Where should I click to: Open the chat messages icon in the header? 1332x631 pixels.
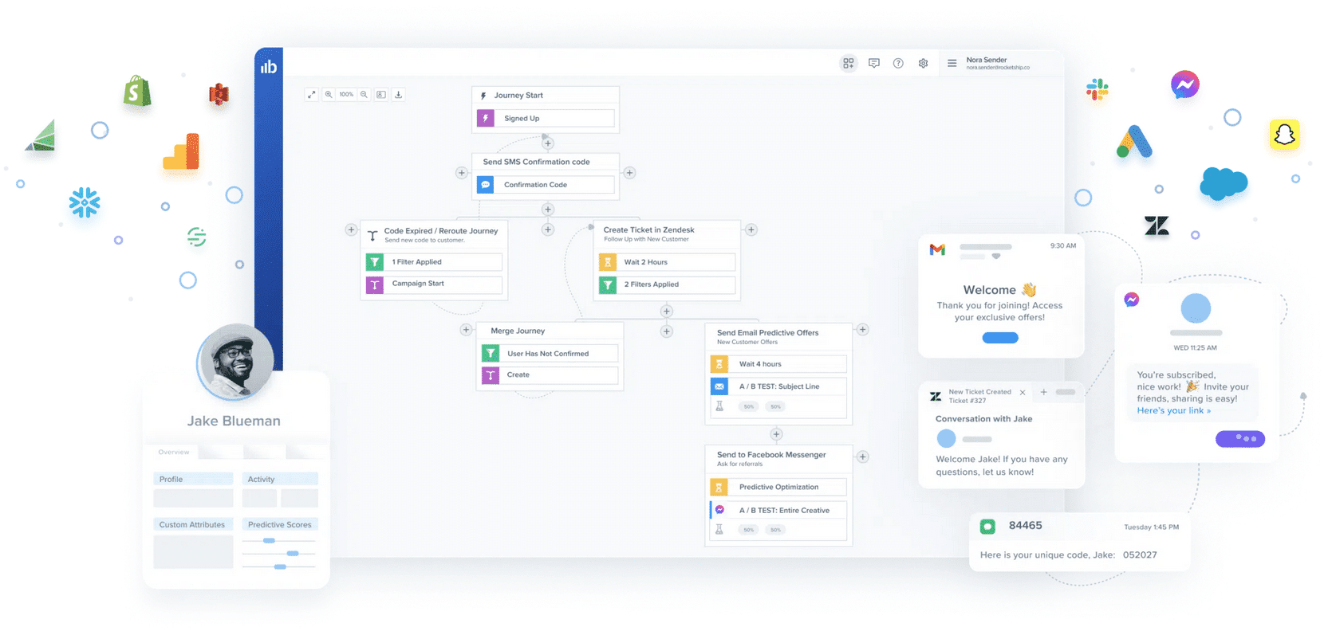point(874,63)
